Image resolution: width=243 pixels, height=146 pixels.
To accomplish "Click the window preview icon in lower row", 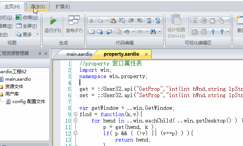I will (x=194, y=32).
